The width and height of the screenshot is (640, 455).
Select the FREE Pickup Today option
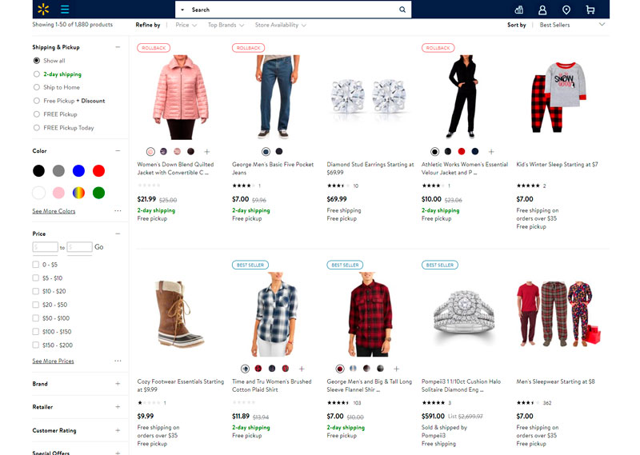point(37,128)
